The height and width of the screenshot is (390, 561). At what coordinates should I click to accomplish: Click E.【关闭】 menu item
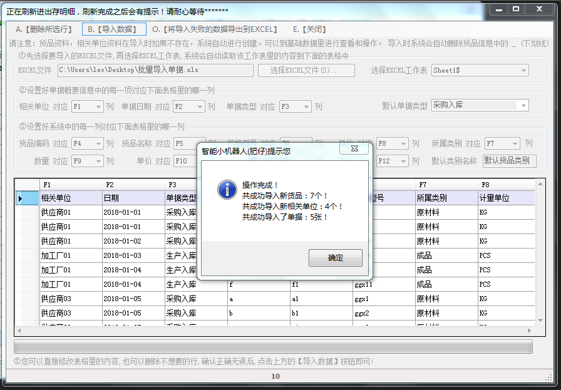click(x=309, y=29)
